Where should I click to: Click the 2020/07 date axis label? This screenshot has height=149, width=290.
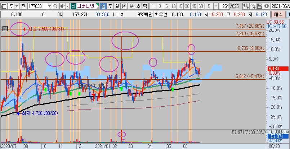tap(9, 146)
